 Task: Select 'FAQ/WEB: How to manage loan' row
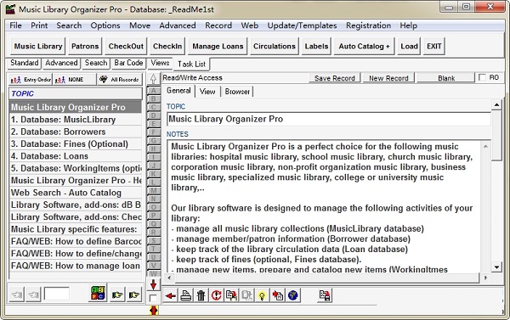tap(75, 266)
